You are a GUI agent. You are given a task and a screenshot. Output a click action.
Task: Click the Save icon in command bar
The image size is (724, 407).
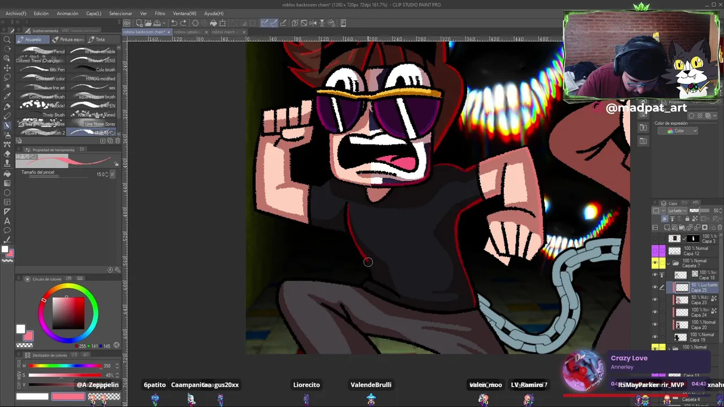157,23
